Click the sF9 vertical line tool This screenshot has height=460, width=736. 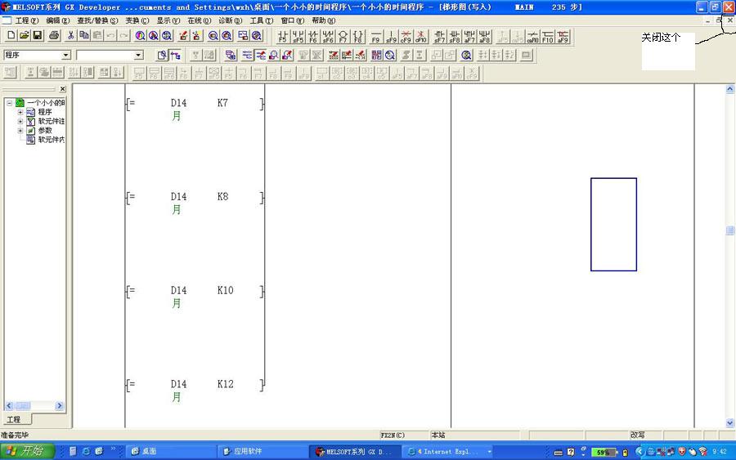point(391,37)
